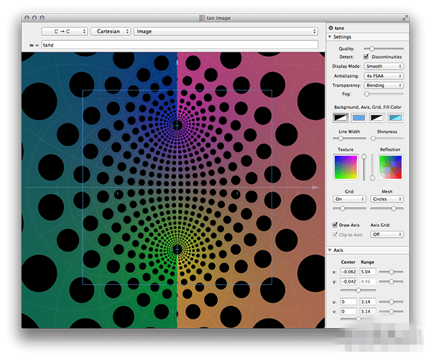
Task: Open the cyan Fill Color swatch
Action: (396, 118)
